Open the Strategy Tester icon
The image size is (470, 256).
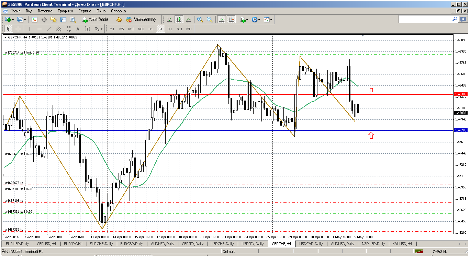point(73,20)
